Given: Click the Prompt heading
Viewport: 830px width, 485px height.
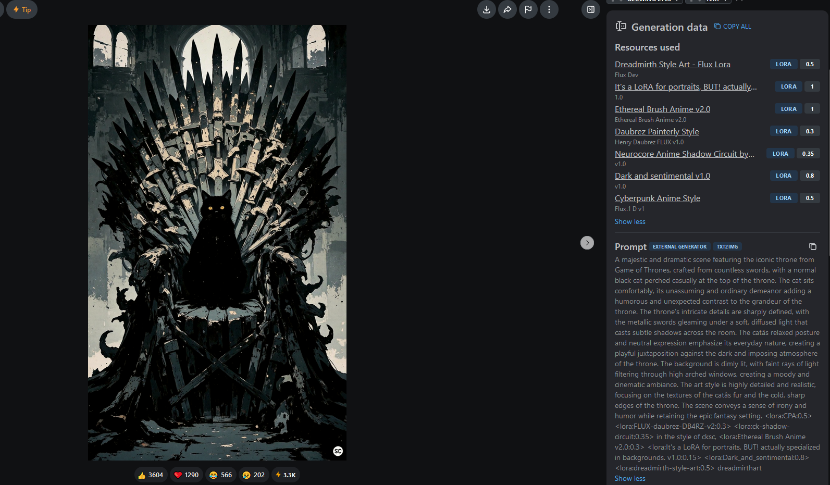Looking at the screenshot, I should (630, 247).
